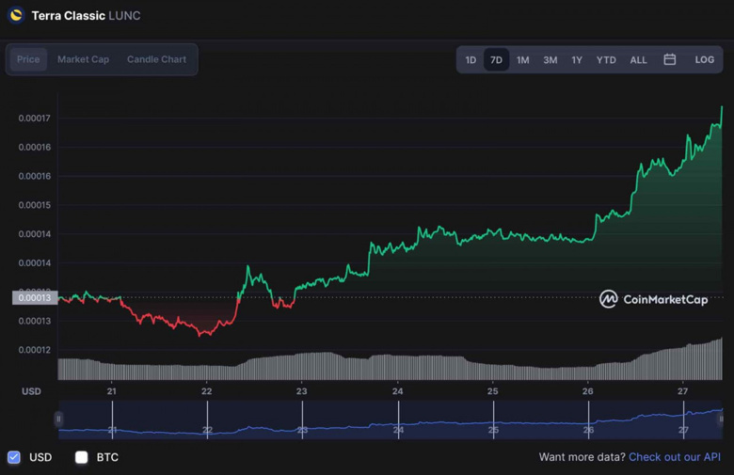Viewport: 734px width, 475px height.
Task: Enable the BTC currency checkbox
Action: point(82,457)
